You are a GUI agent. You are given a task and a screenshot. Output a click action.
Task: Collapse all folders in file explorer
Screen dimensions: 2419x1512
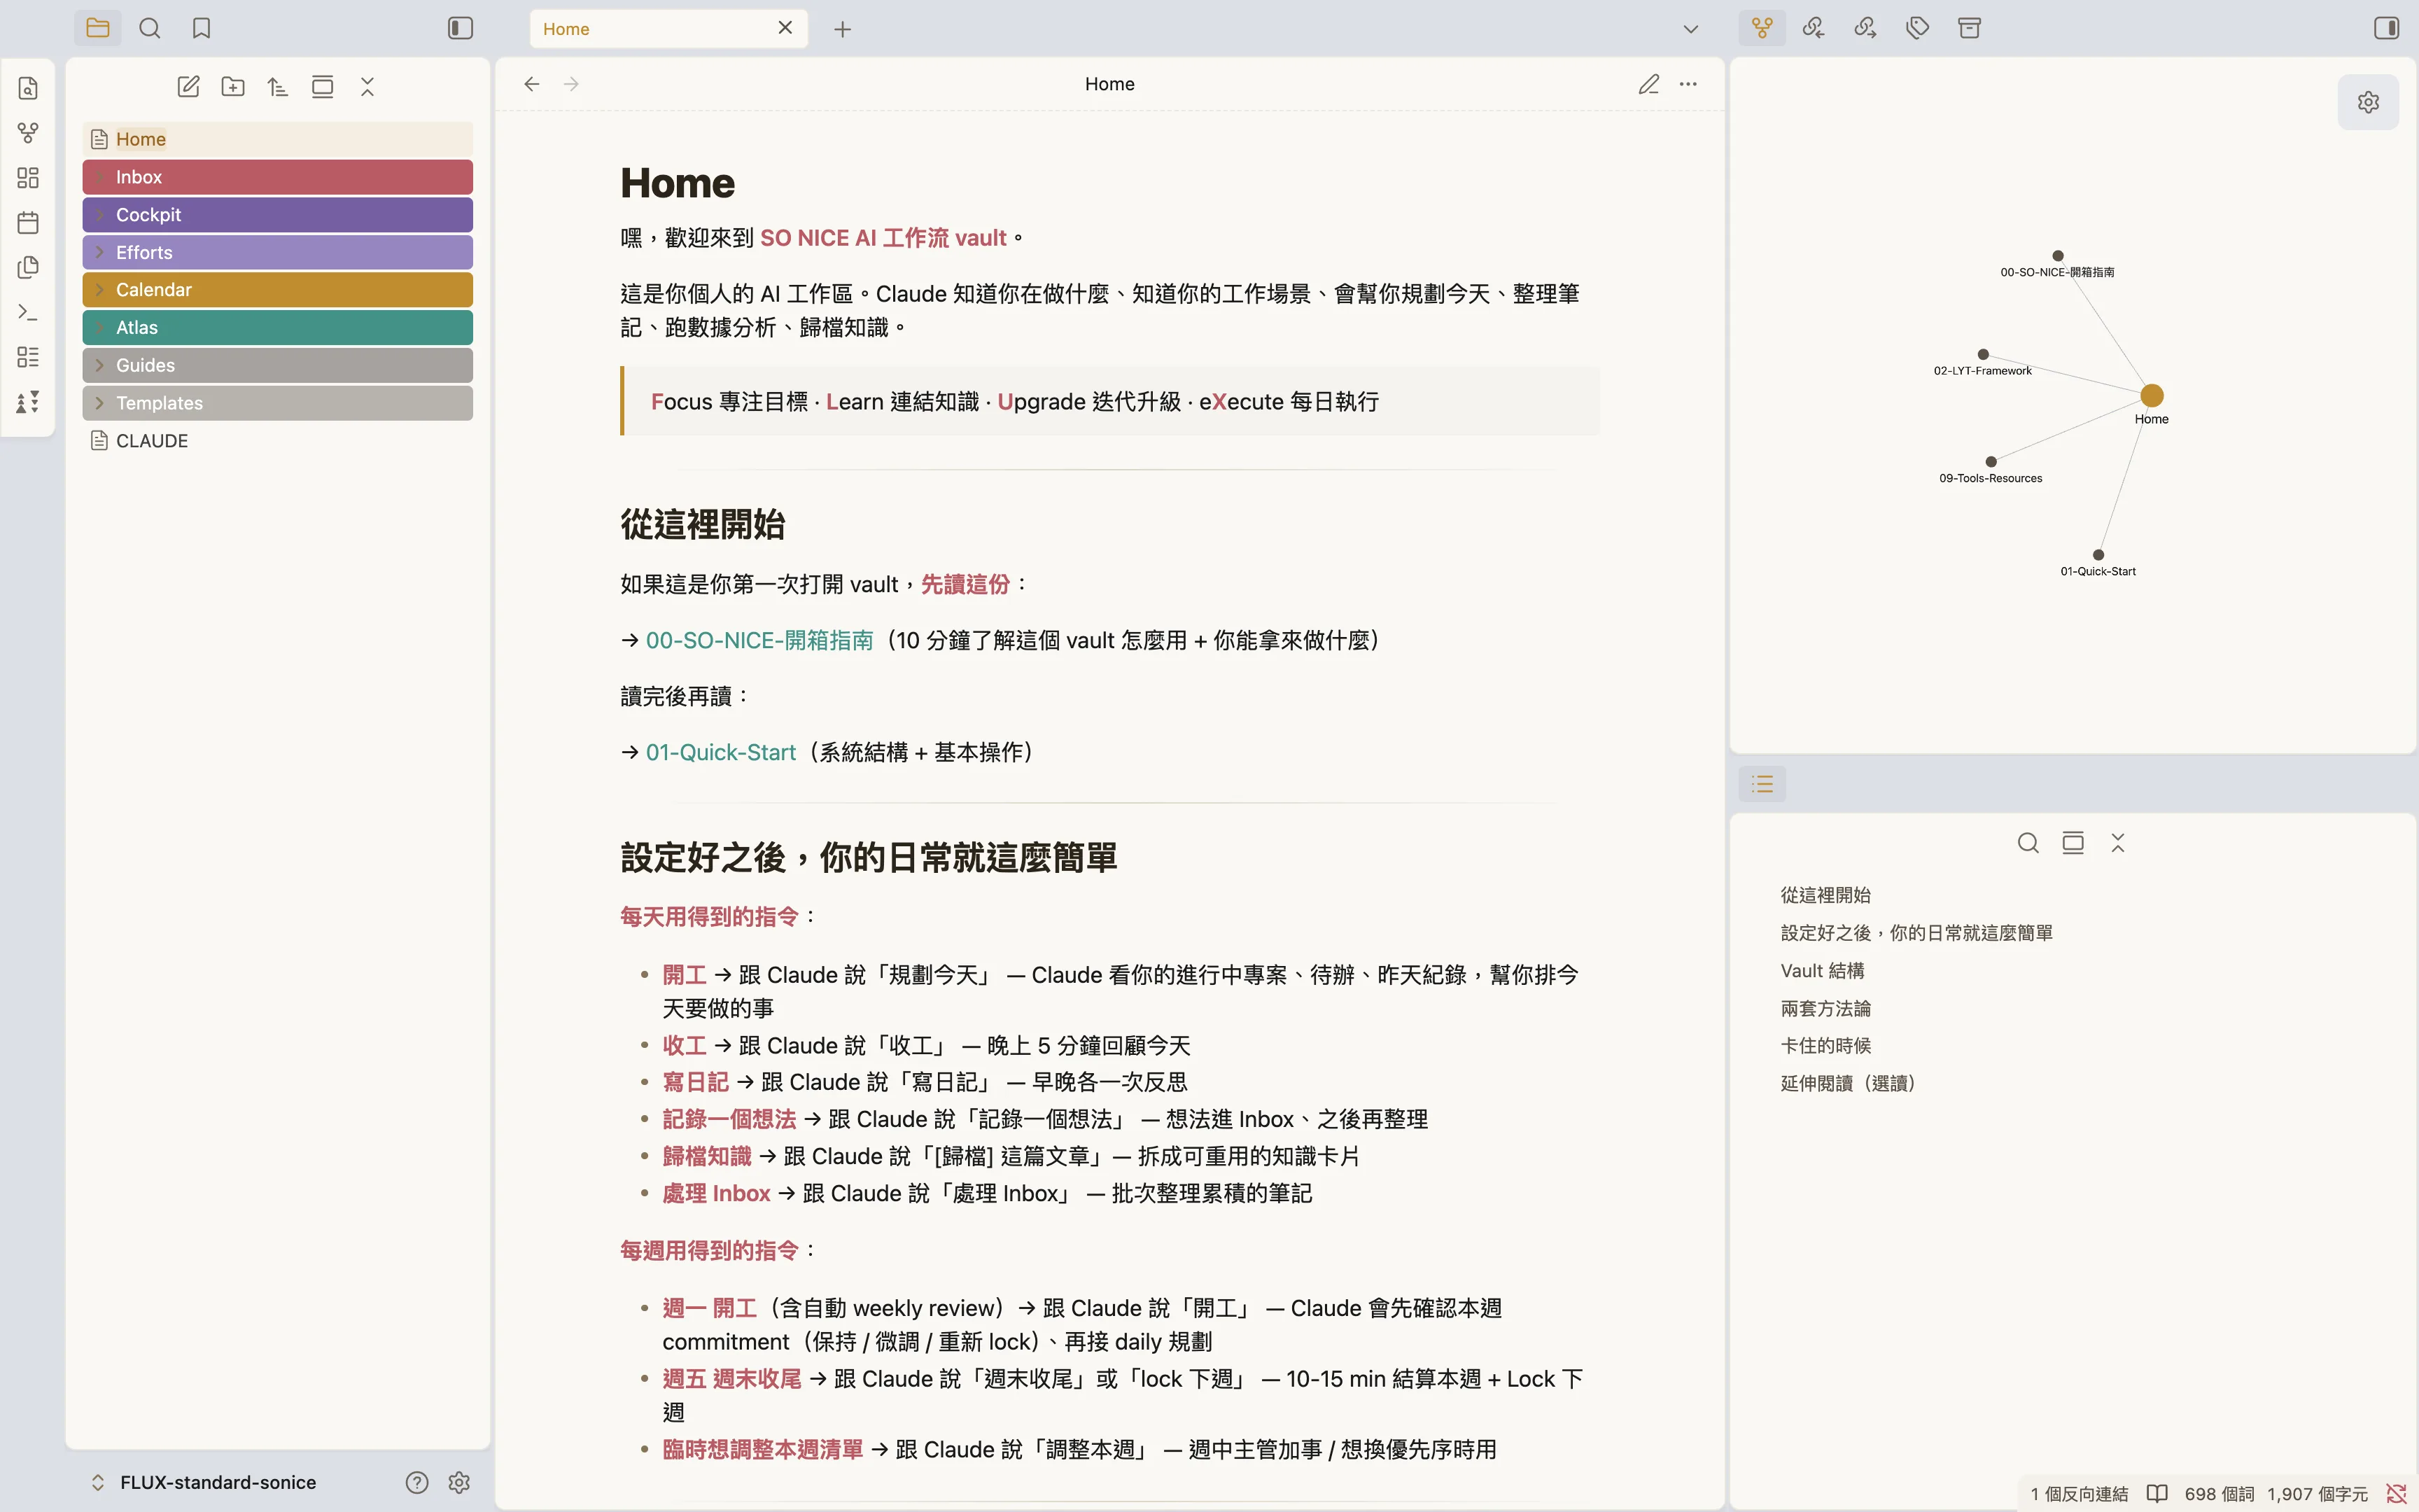tap(368, 87)
